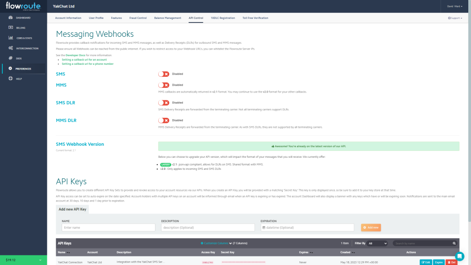Switch to User Profile tab
Viewport: 471px width, 265px height.
(x=96, y=18)
